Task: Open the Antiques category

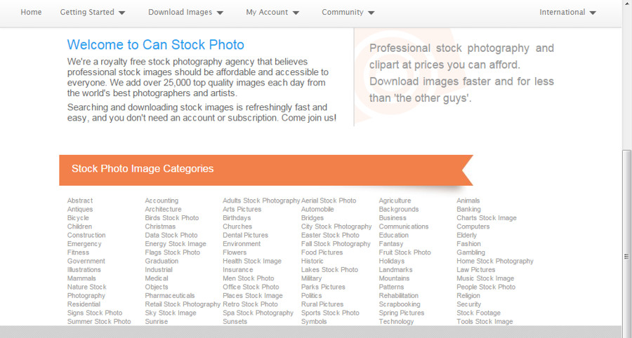Action: point(80,209)
